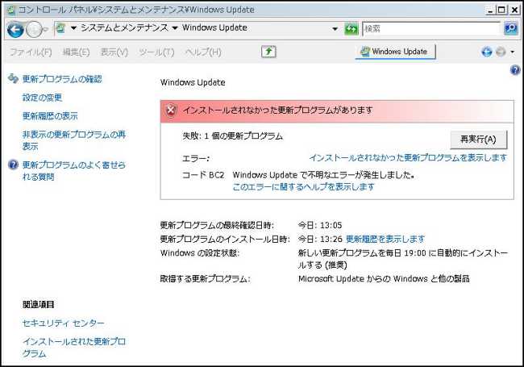
Task: Open the small toolbar dropdown arrow at right
Action: 512,52
